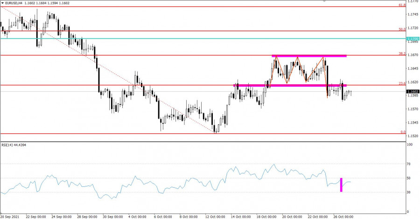Click the 23.6 Fibonacci level label
Screen dimensions: 420x219
click(402, 83)
